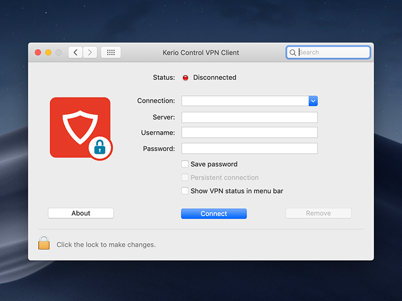Click the back navigation arrow
This screenshot has width=402, height=301.
[75, 52]
